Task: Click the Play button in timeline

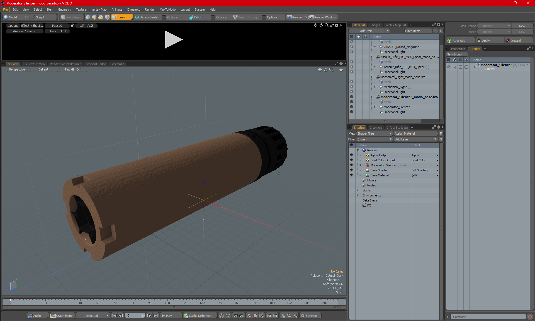Action: pyautogui.click(x=171, y=316)
